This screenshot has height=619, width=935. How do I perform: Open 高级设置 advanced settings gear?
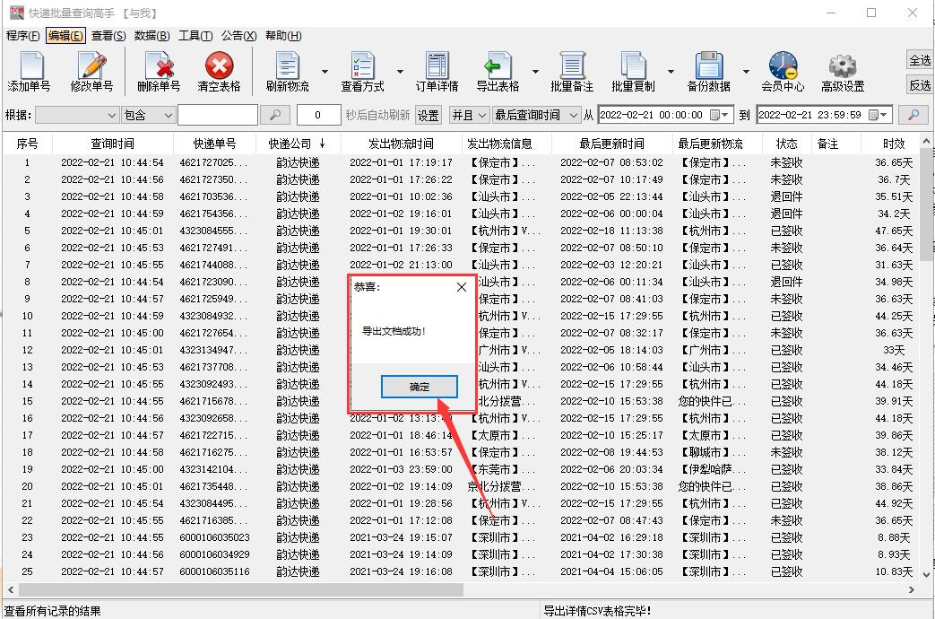843,71
